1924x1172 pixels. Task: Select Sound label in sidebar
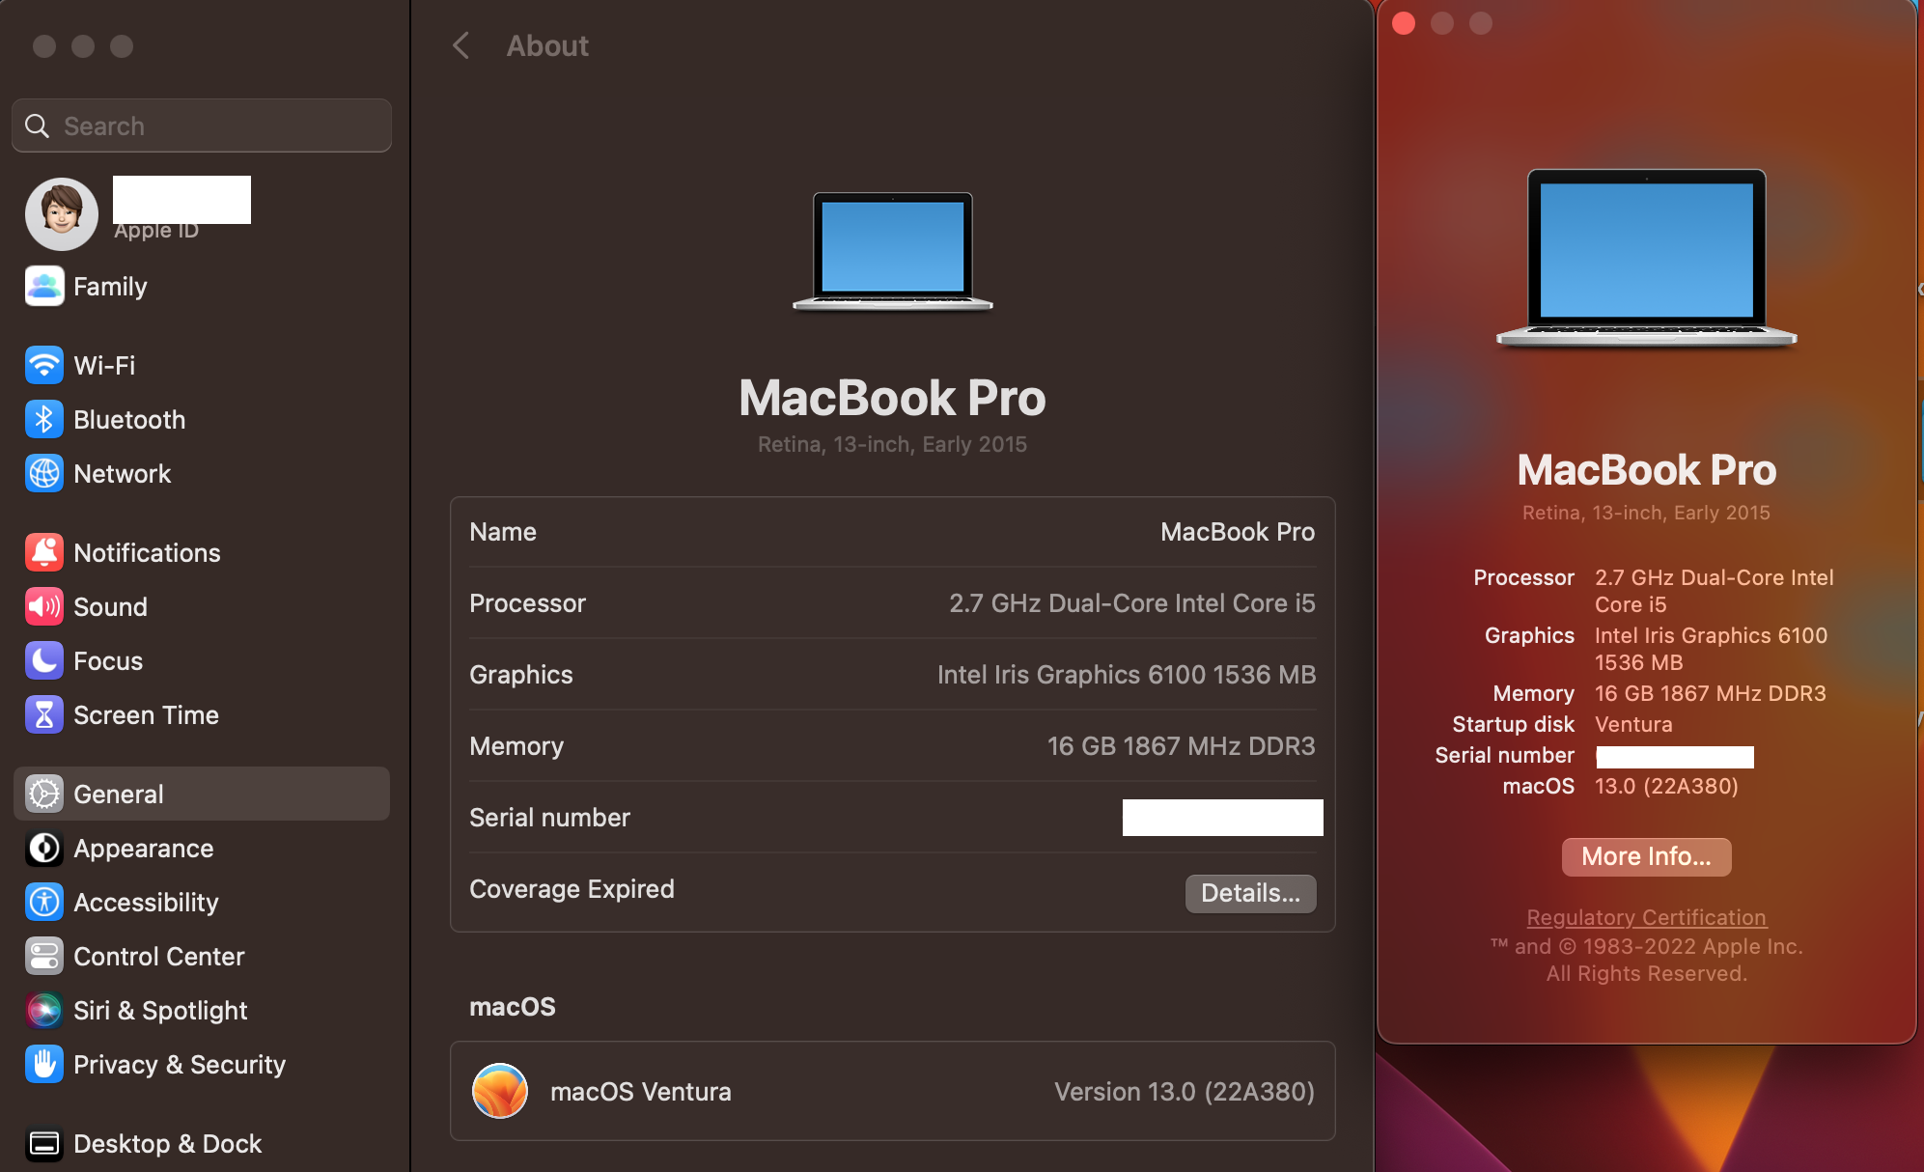click(110, 607)
